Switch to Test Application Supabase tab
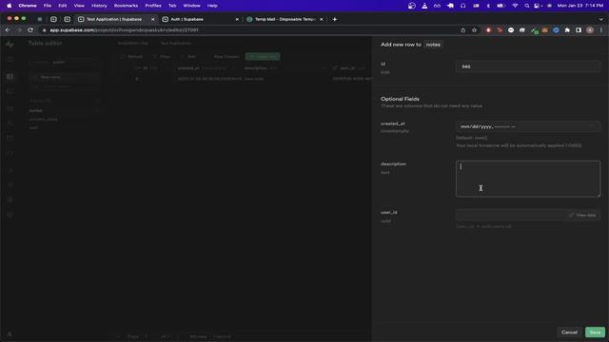Image resolution: width=609 pixels, height=342 pixels. tap(113, 19)
